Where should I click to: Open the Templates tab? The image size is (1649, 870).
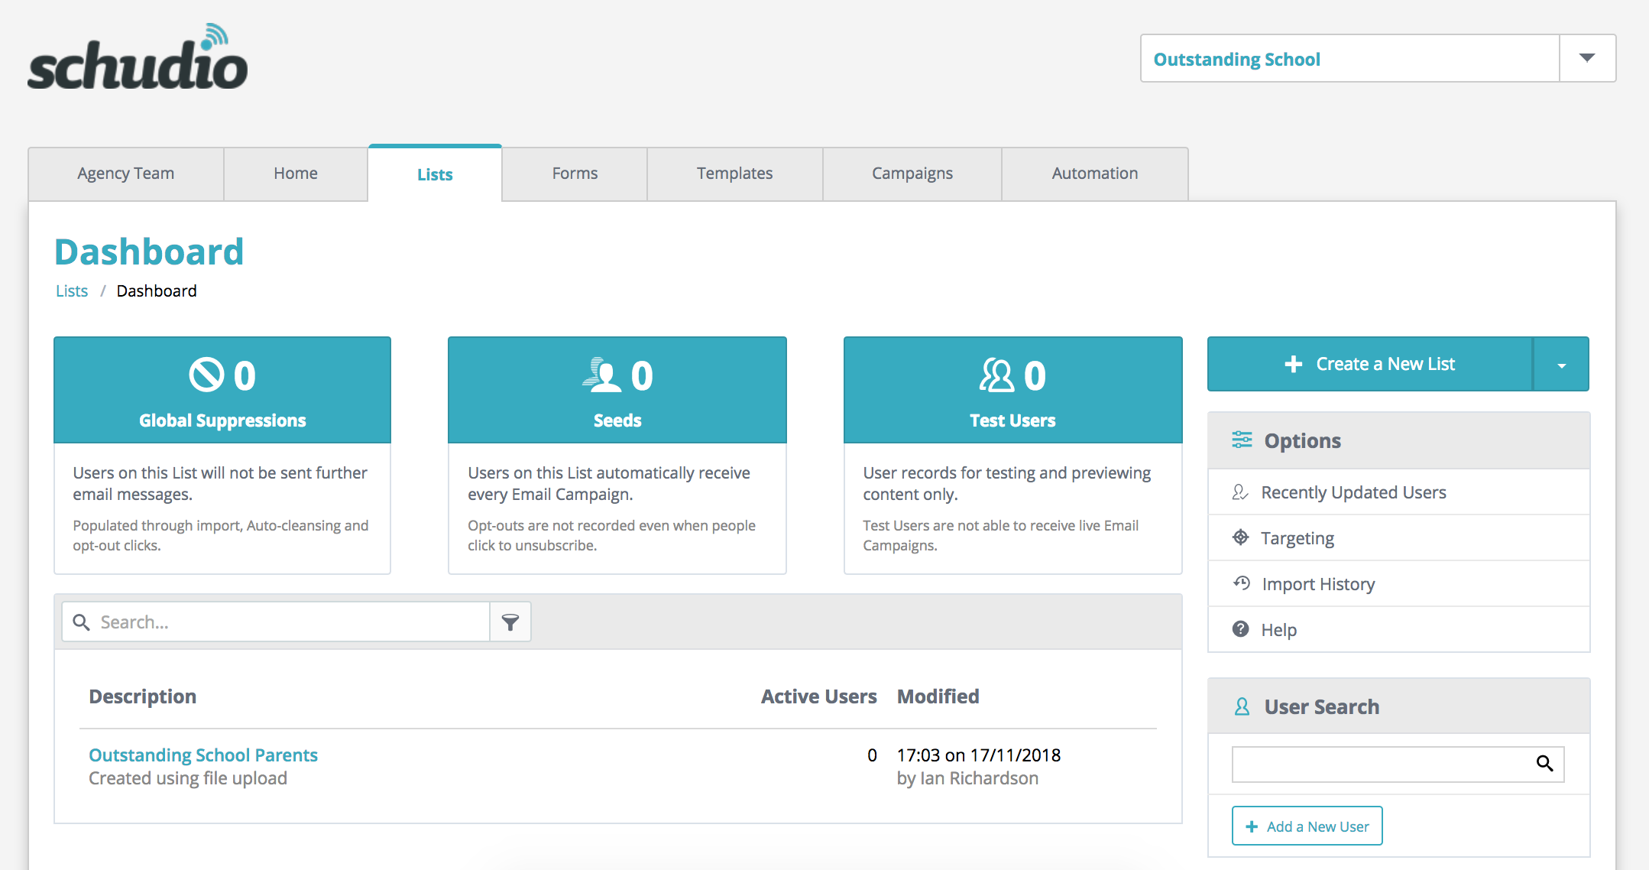734,174
